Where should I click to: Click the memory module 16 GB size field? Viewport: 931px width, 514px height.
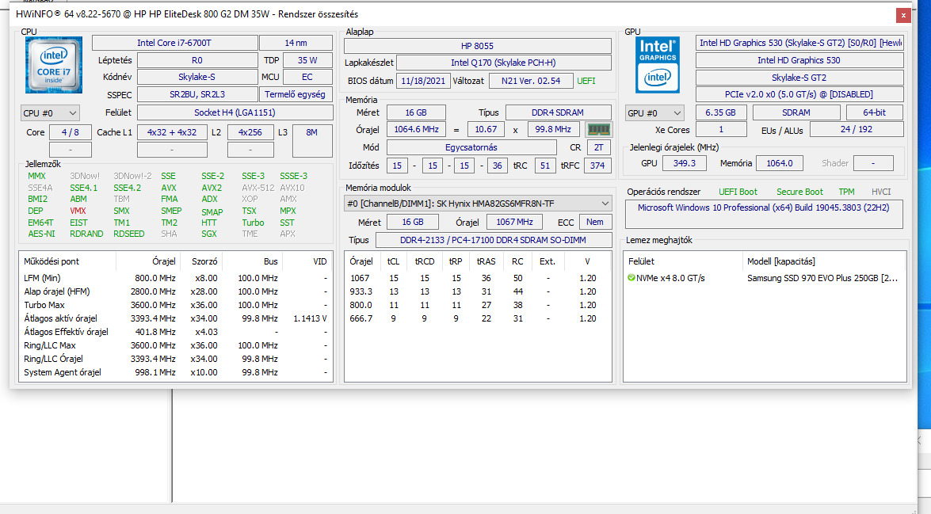(413, 222)
